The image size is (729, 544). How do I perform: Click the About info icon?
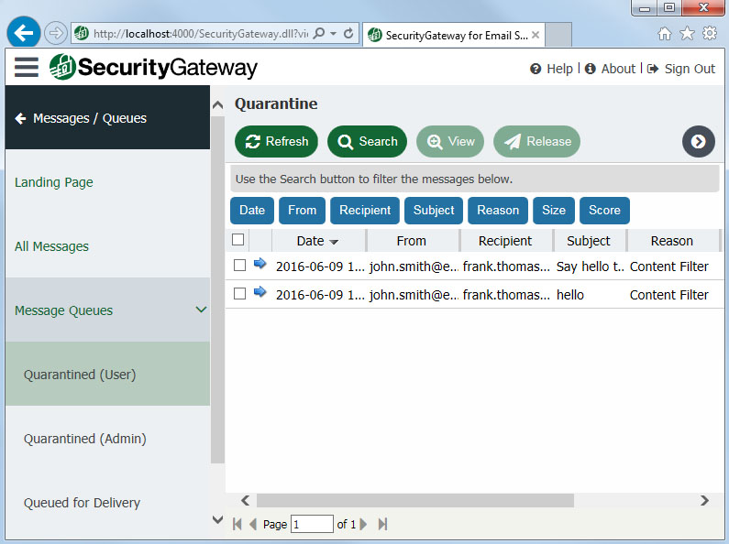click(590, 69)
